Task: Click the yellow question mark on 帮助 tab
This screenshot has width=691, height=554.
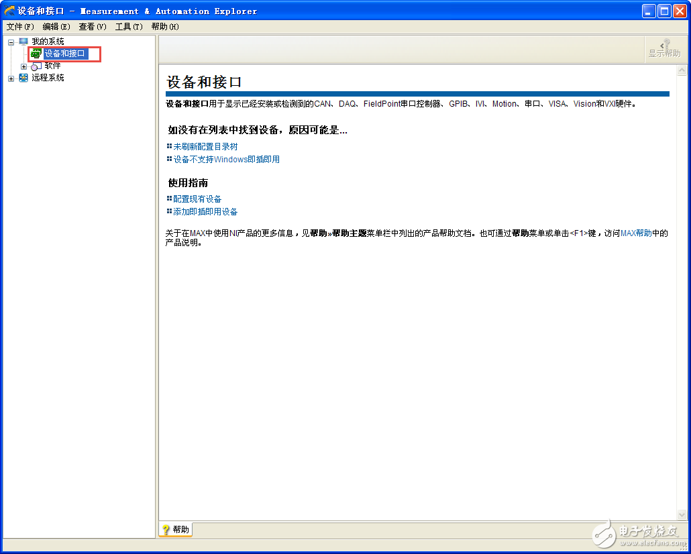Action: coord(166,529)
